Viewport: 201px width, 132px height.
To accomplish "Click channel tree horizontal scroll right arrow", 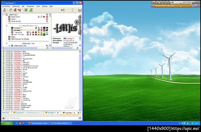I will (x=48, y=47).
